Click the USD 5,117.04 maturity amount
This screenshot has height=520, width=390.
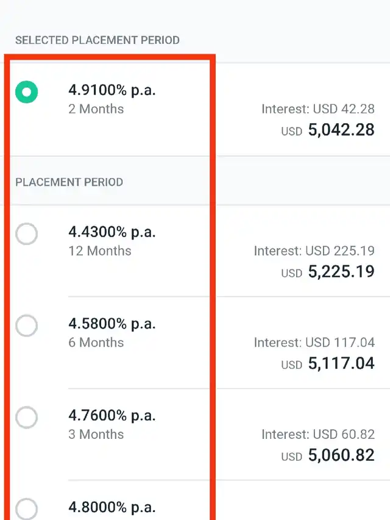328,363
